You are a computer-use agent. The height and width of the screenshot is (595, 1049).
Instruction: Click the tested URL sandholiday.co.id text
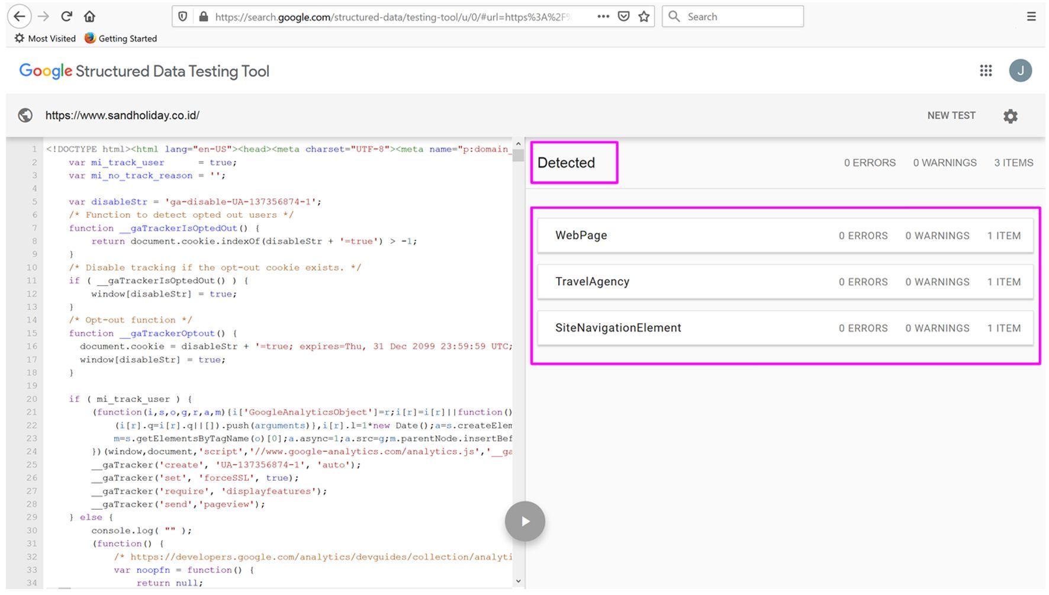123,115
